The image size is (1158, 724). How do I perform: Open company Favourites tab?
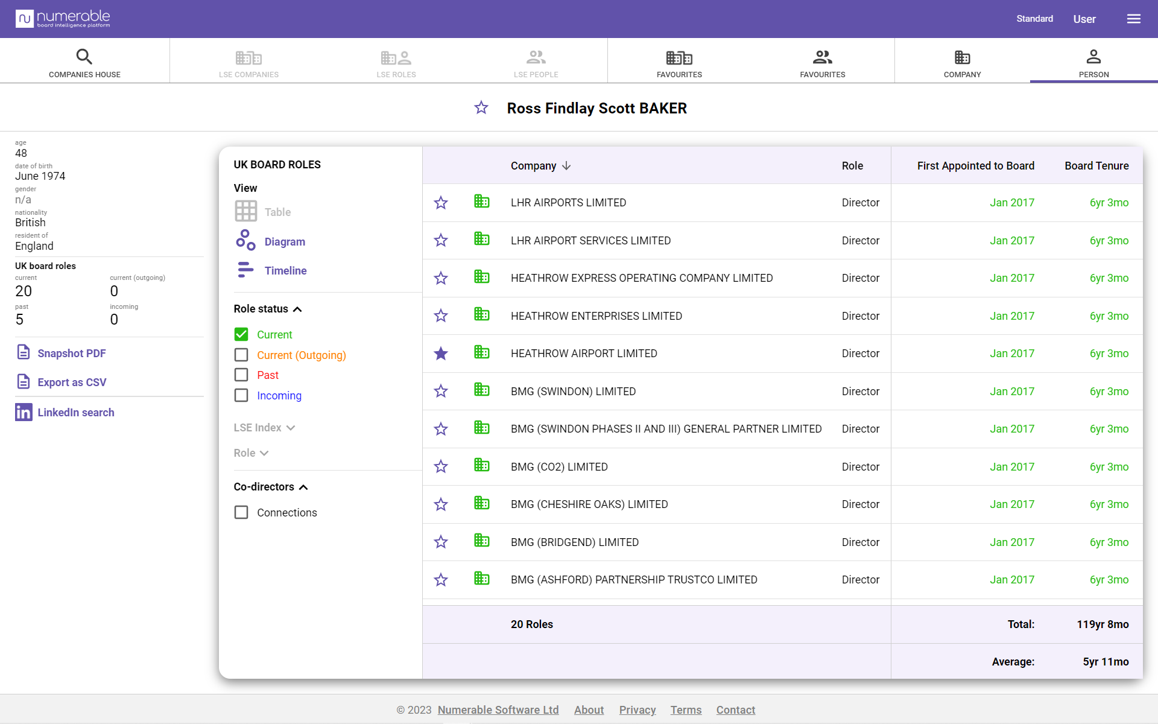coord(679,63)
